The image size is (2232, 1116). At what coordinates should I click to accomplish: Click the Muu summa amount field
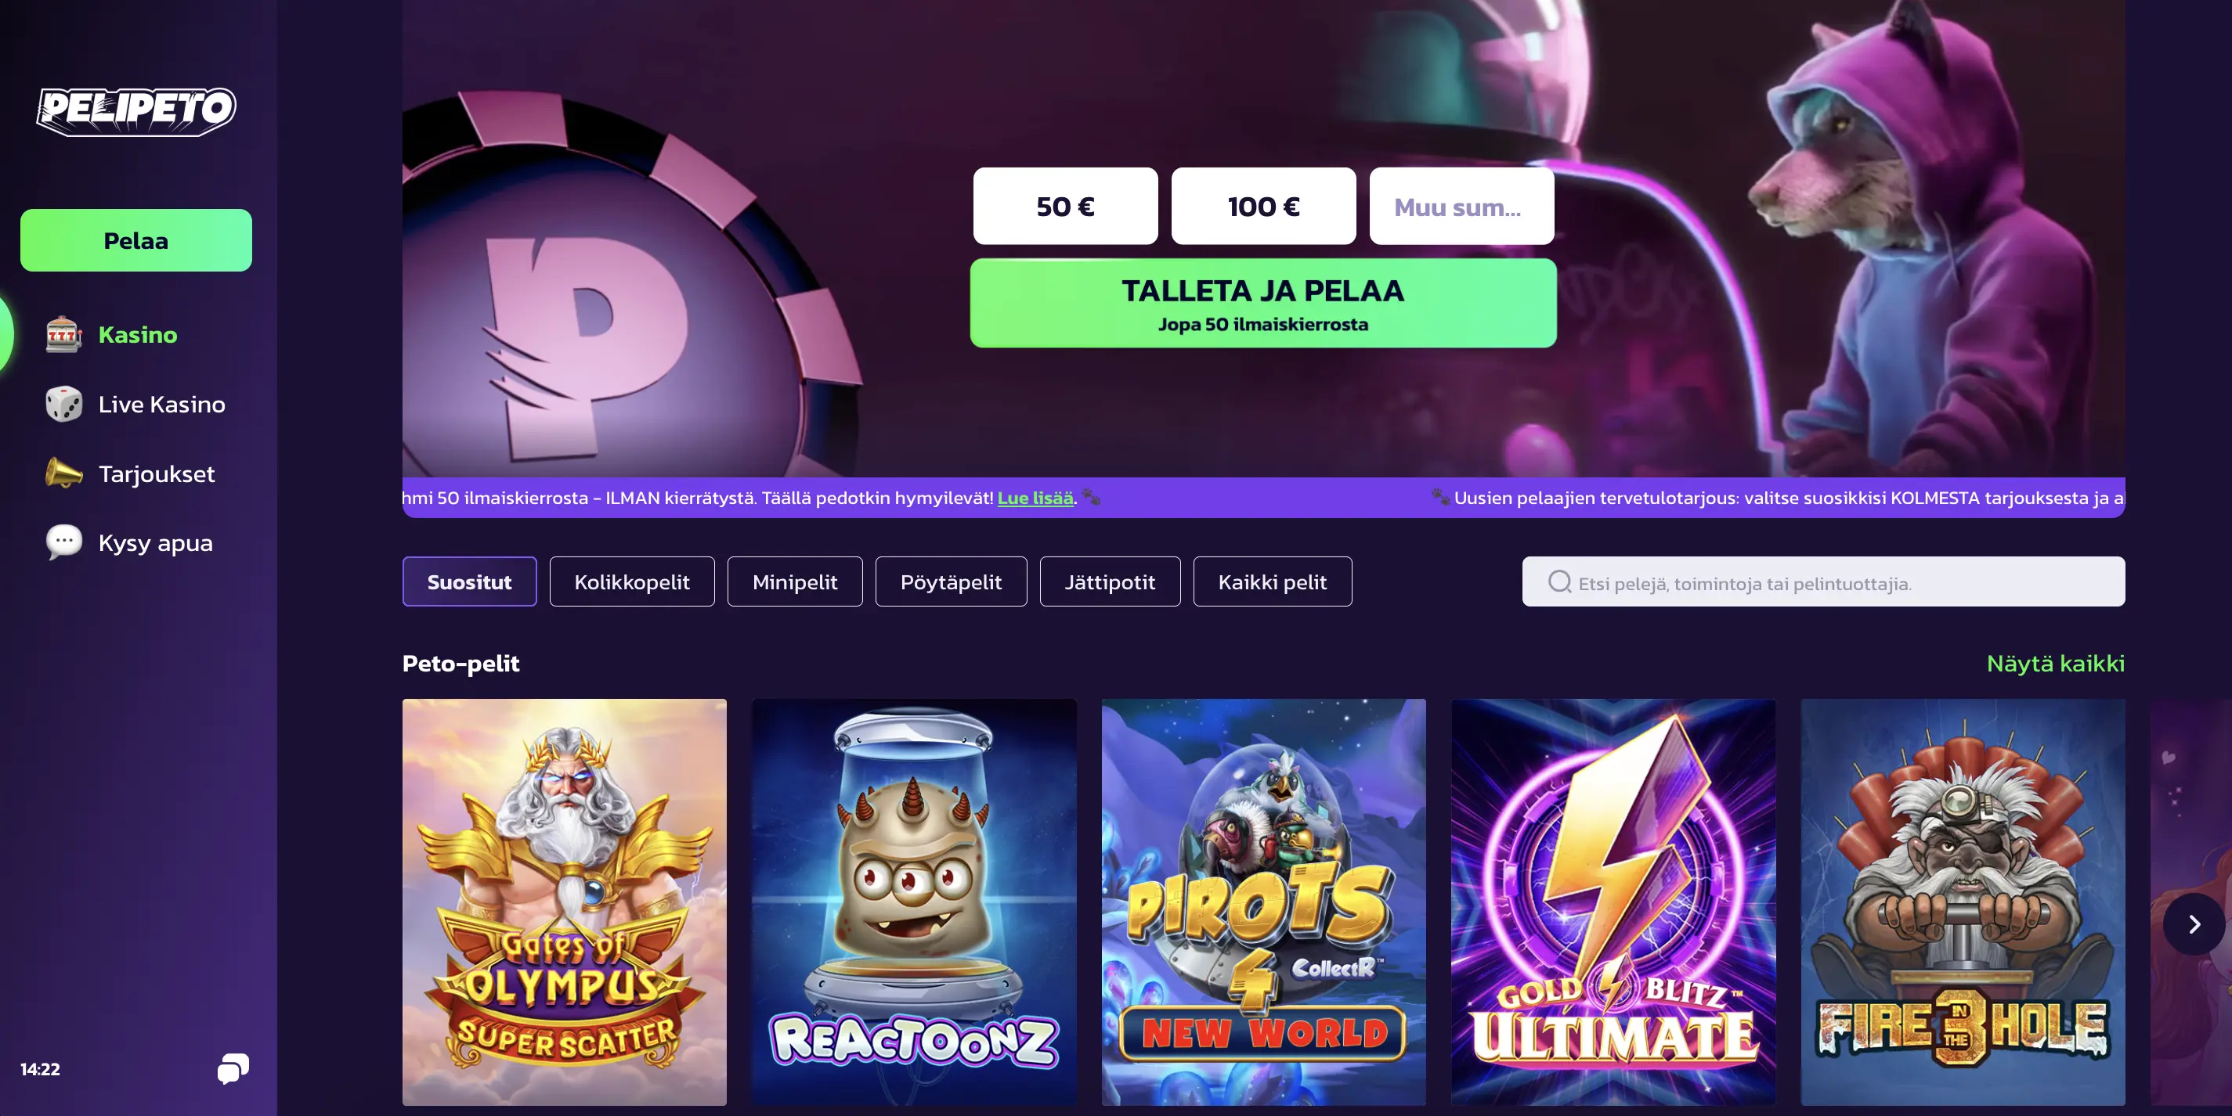(x=1461, y=206)
